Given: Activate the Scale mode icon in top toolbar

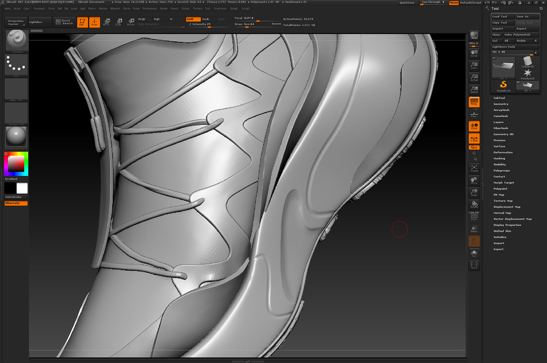Looking at the screenshot, I should [x=118, y=22].
